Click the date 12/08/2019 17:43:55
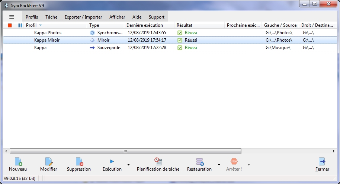340x184 pixels. (147, 33)
